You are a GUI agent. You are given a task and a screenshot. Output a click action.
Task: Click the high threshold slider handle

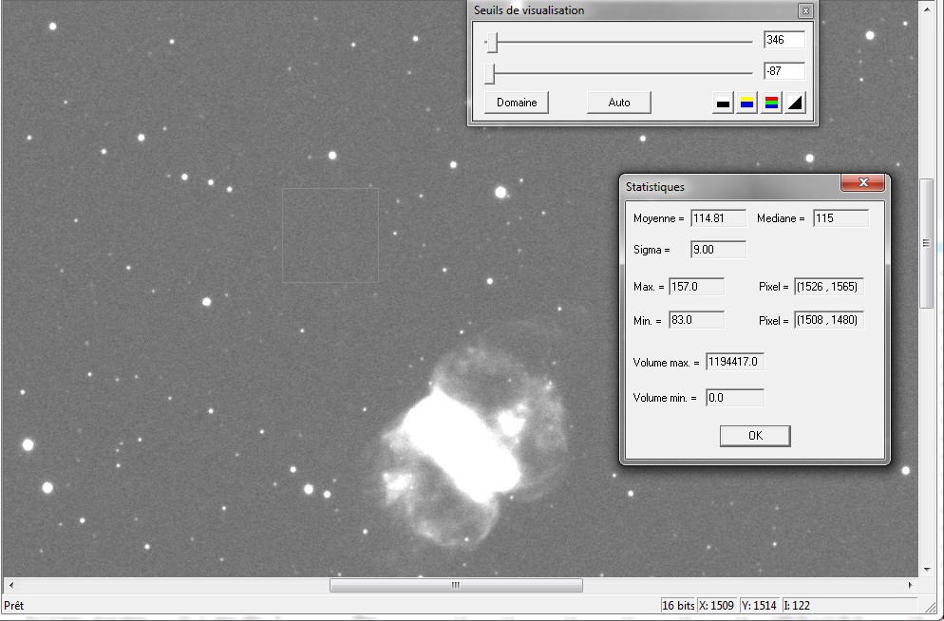[x=493, y=42]
